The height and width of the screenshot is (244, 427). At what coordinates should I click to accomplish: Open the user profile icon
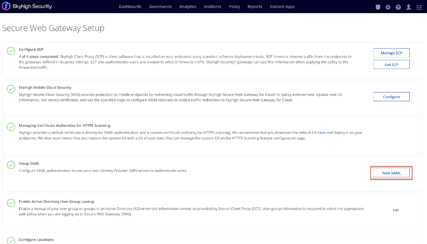[409, 7]
